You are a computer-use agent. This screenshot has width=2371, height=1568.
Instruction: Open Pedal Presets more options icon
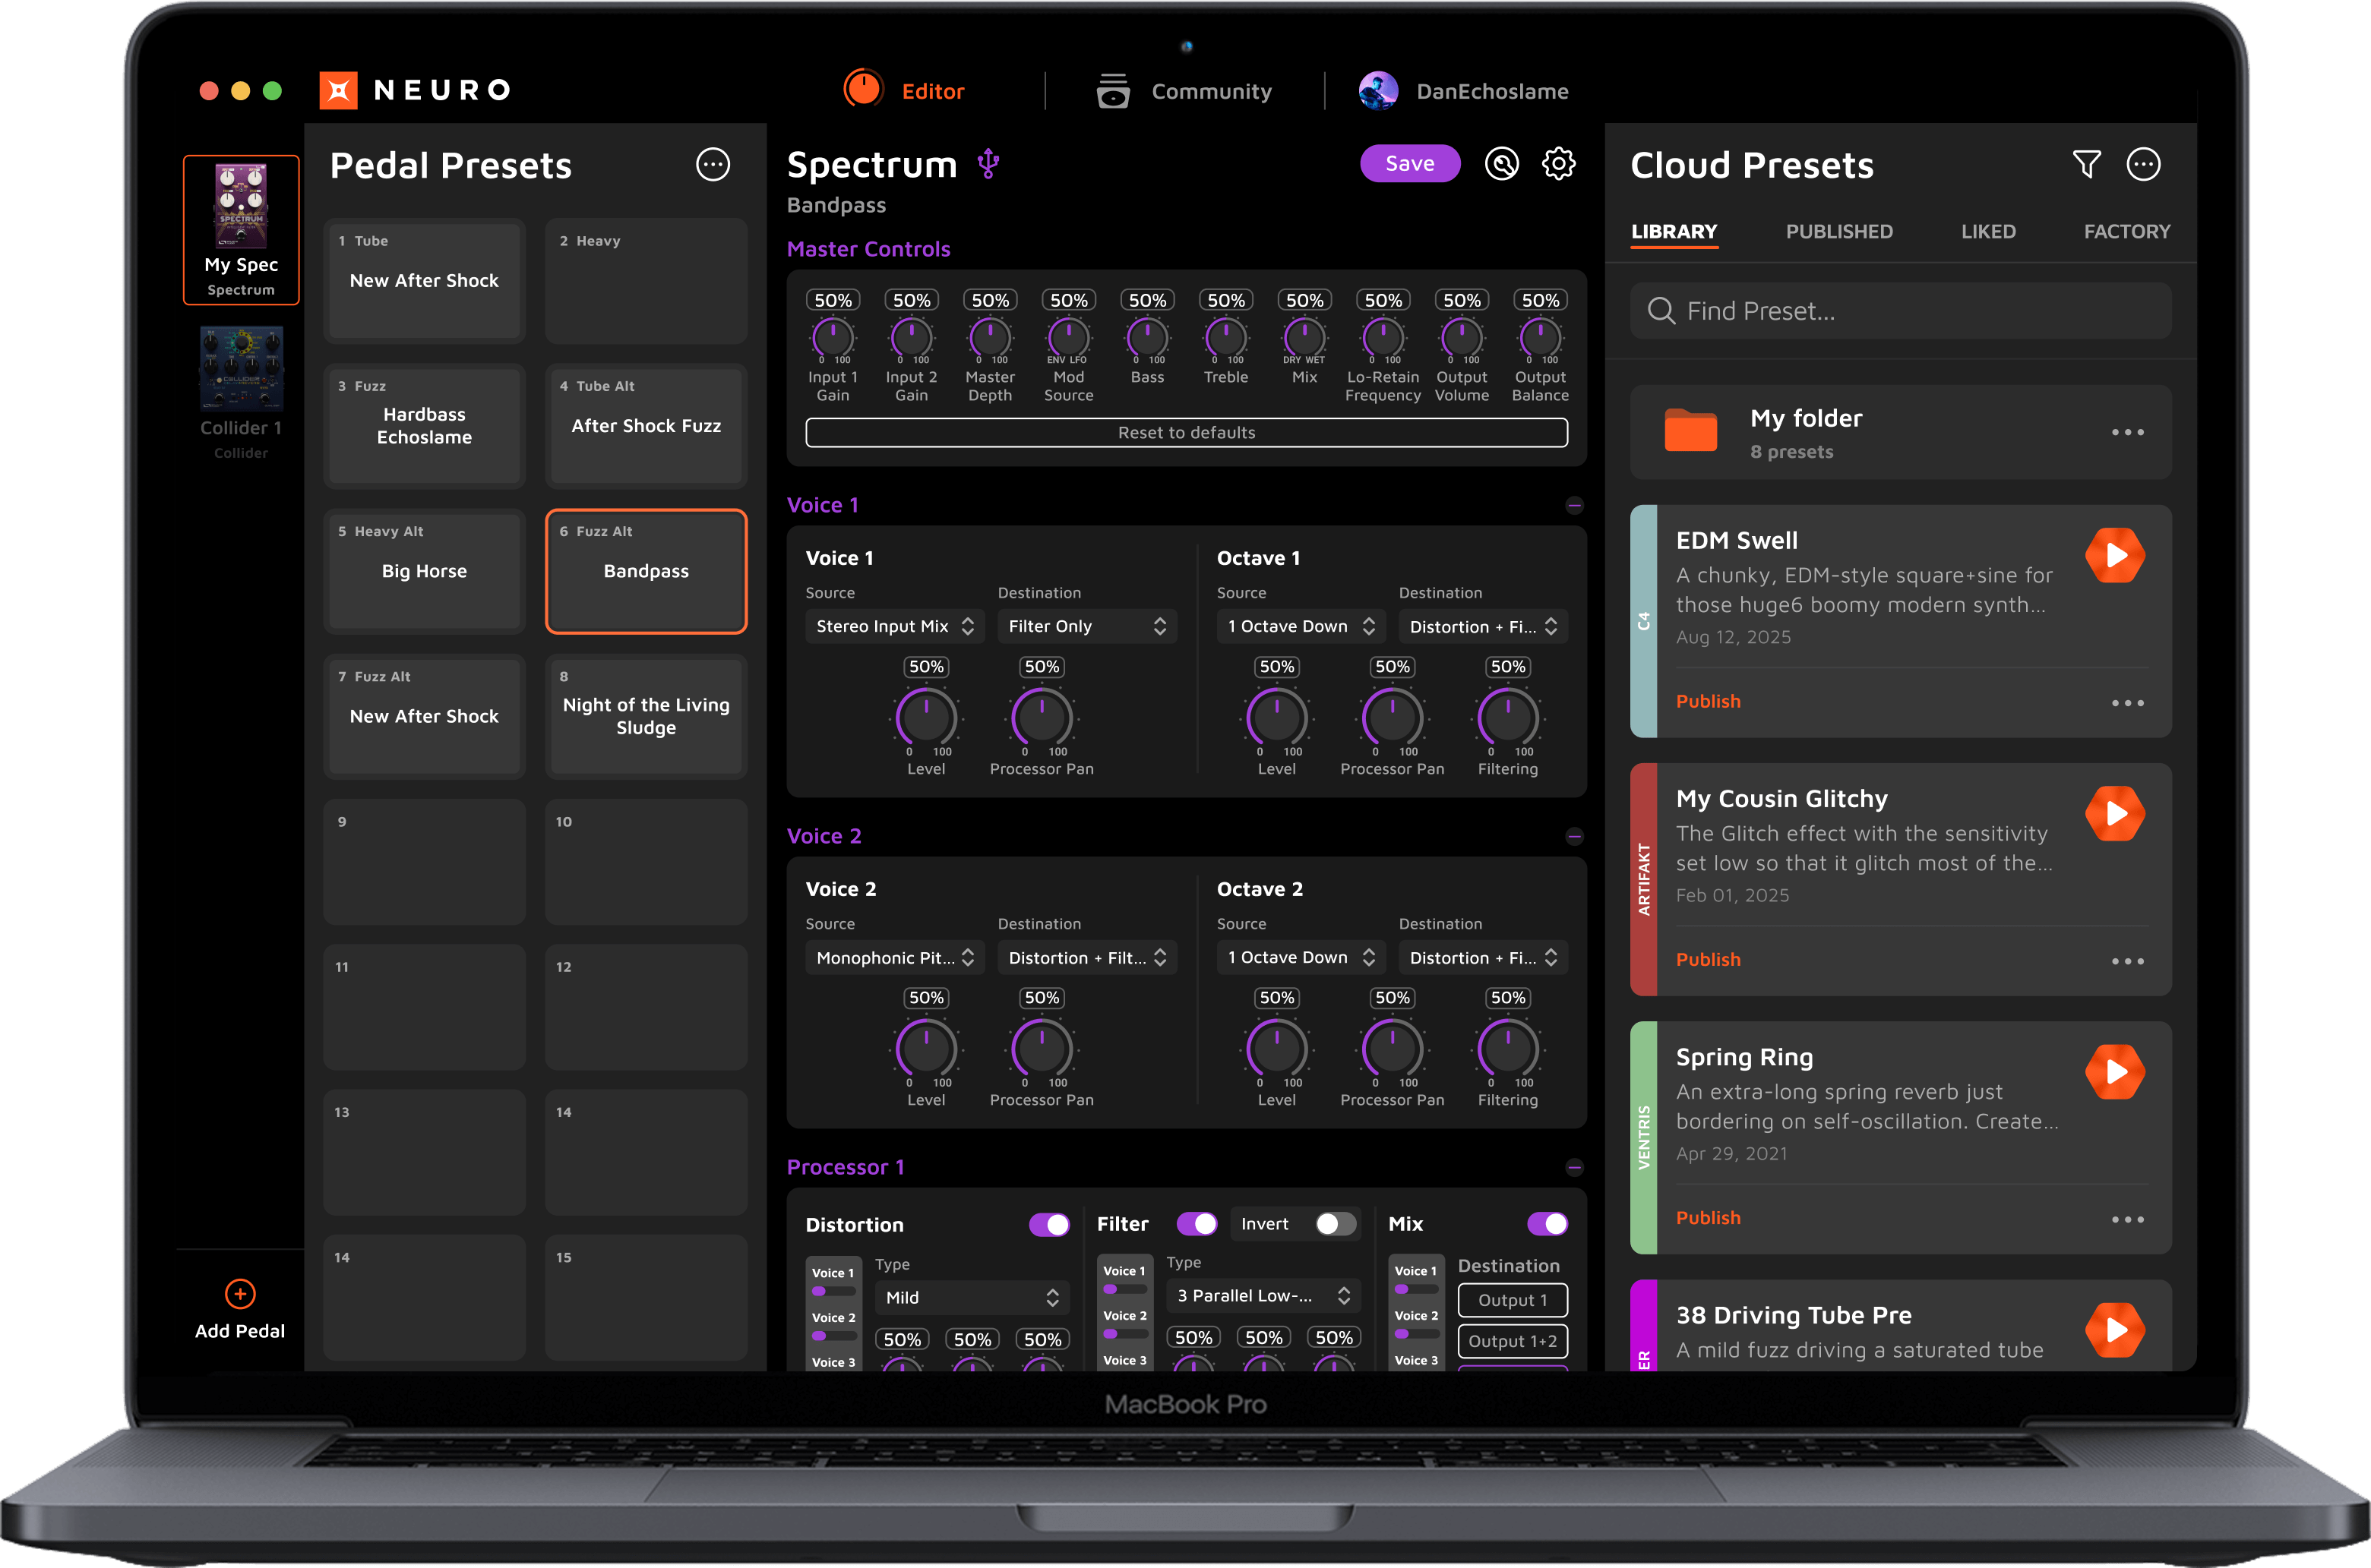(713, 165)
